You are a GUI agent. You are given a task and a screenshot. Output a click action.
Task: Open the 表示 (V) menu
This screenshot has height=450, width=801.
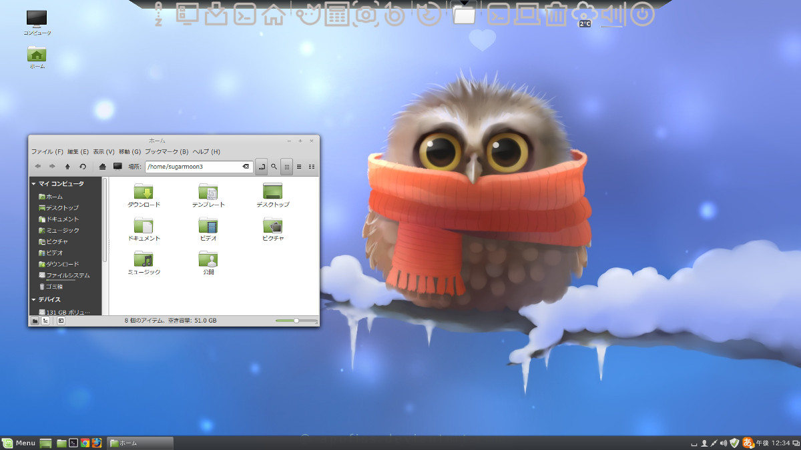pos(103,152)
